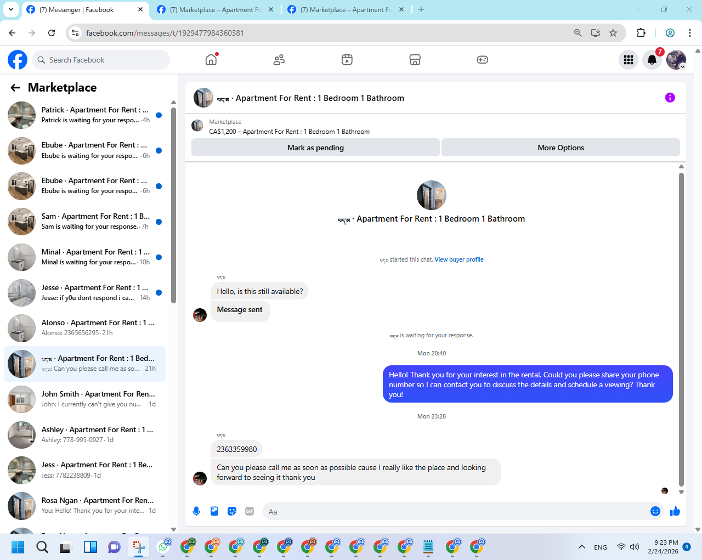
Task: Click the address bar URL
Action: pos(165,33)
